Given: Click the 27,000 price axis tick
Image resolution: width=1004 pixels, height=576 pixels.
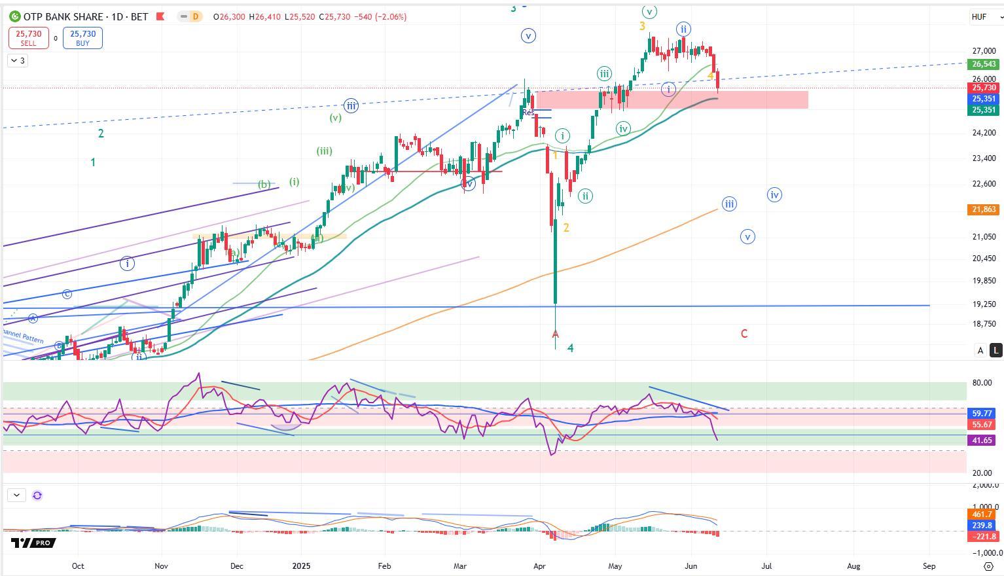Looking at the screenshot, I should coord(984,51).
